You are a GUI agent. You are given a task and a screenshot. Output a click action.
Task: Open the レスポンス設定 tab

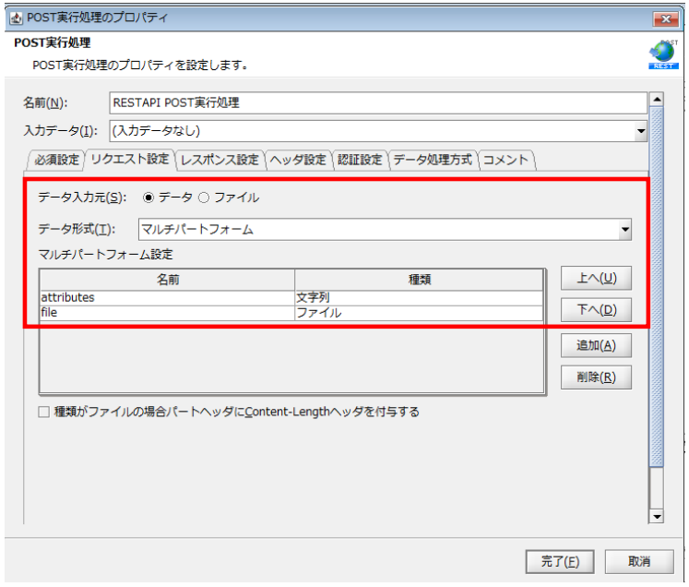tap(220, 160)
